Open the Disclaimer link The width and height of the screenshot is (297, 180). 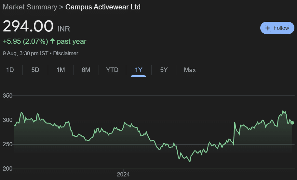(65, 53)
